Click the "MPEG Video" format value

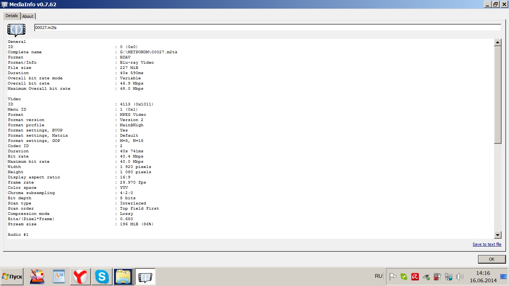tap(133, 115)
